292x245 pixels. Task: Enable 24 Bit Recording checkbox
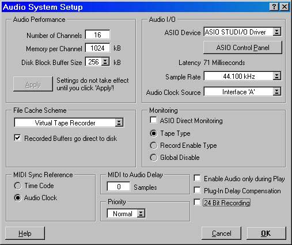point(197,202)
